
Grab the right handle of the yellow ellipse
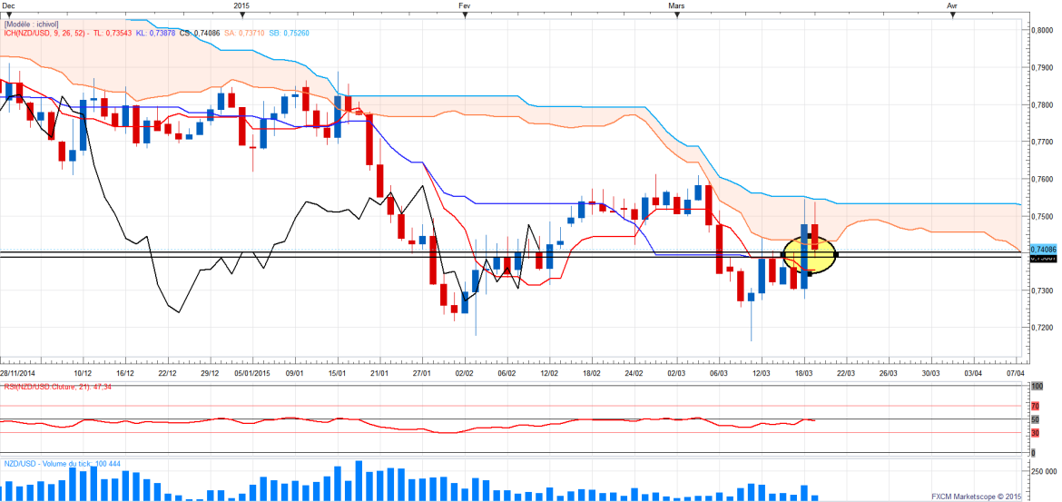(838, 255)
